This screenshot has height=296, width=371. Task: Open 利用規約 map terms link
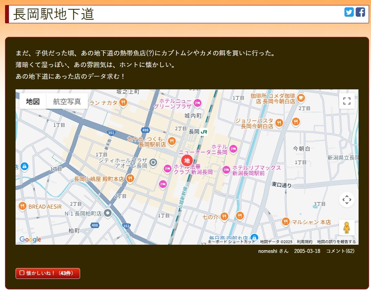click(x=304, y=242)
